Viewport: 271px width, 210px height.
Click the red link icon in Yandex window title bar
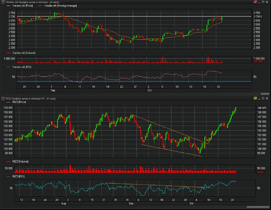tap(255, 2)
